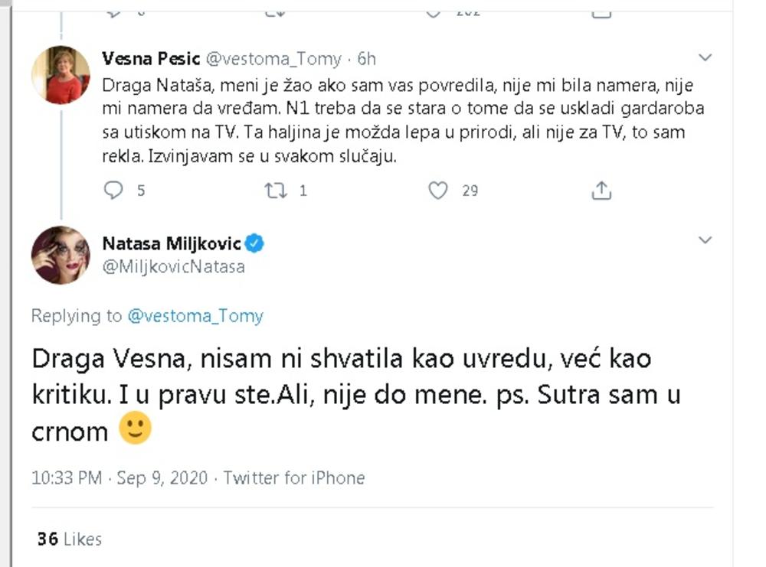Image resolution: width=766 pixels, height=567 pixels.
Task: Retweet Vesna Pesic's apology tweet
Action: click(274, 191)
